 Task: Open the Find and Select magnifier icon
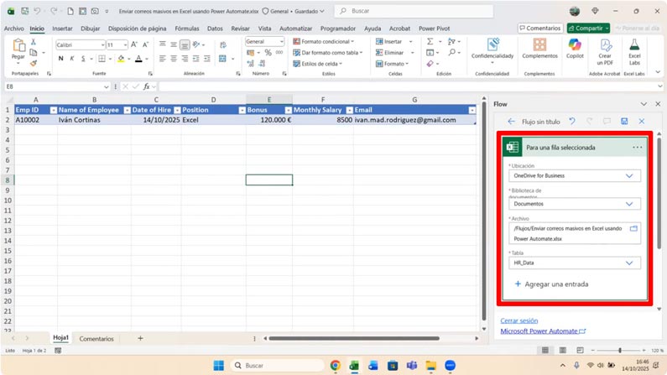(x=451, y=52)
